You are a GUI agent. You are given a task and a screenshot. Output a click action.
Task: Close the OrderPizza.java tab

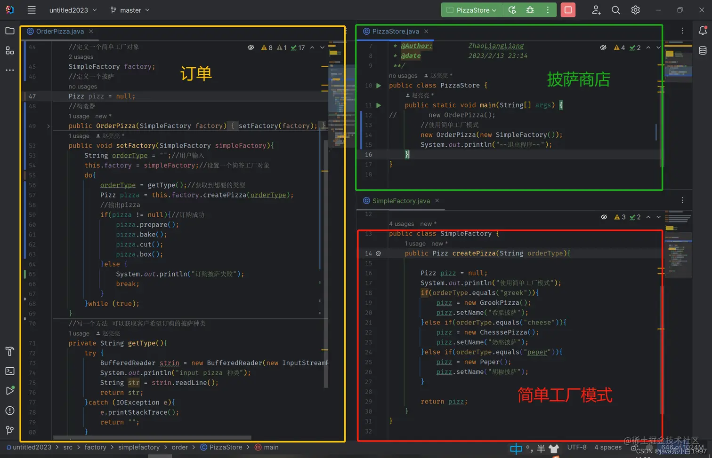[91, 31]
